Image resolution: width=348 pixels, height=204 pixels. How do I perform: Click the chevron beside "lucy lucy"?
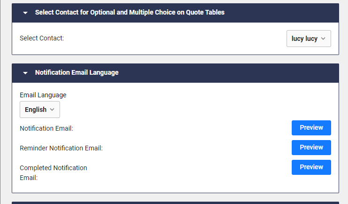323,39
